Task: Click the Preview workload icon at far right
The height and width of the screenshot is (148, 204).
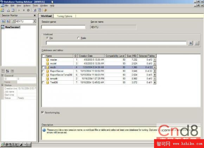Action: point(197,43)
